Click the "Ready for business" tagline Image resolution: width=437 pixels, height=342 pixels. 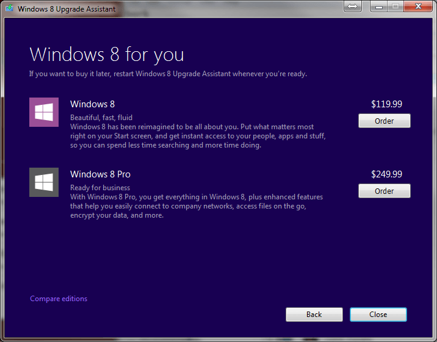(100, 188)
